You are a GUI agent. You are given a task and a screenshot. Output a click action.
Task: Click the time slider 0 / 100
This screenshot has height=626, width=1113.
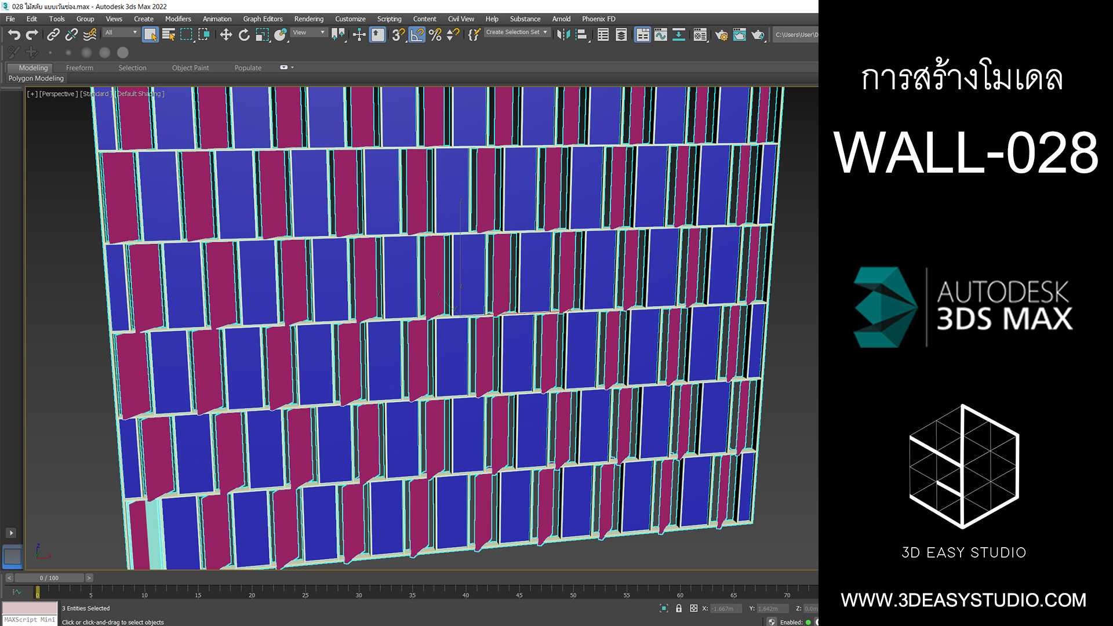(49, 578)
